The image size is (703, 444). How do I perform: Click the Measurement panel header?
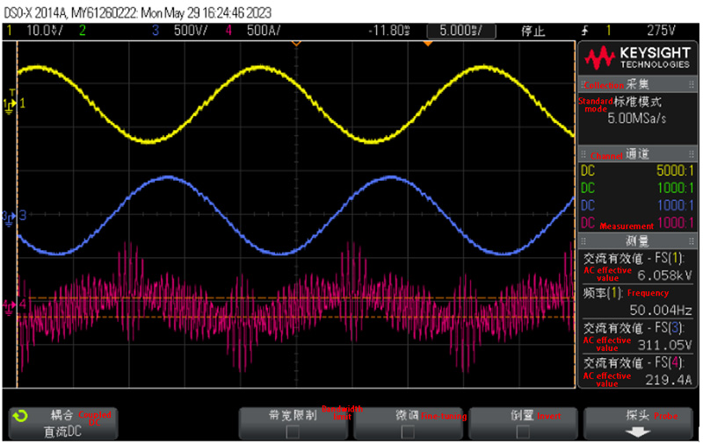(x=638, y=240)
